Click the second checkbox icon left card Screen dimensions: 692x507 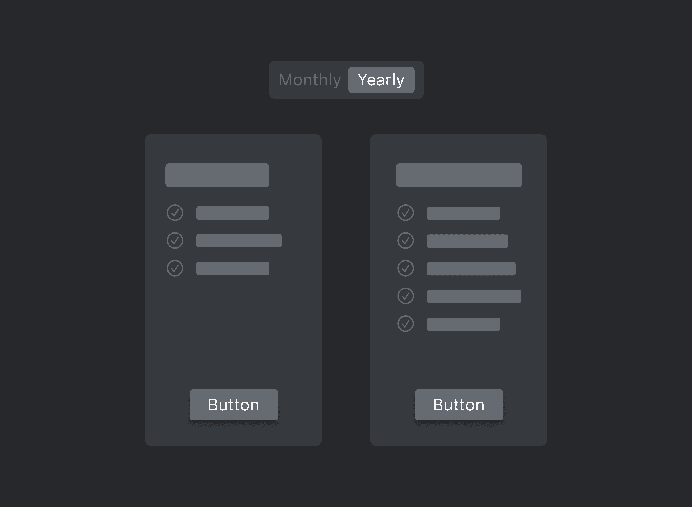point(176,240)
